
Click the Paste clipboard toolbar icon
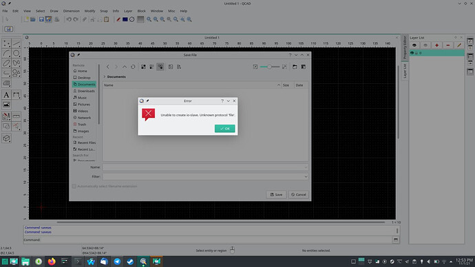click(x=106, y=19)
